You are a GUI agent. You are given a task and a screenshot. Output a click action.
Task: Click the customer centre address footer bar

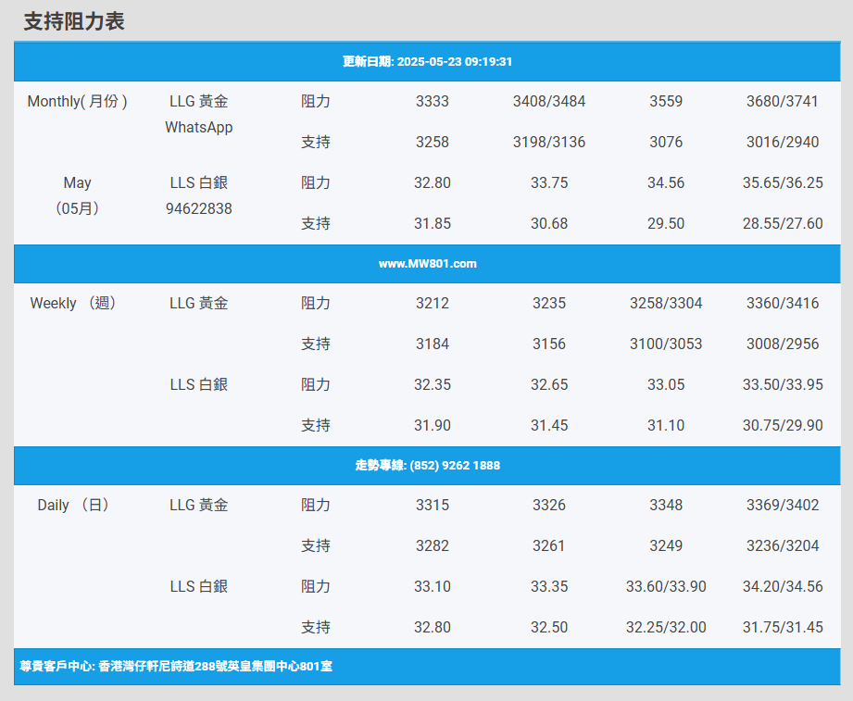[x=176, y=667]
